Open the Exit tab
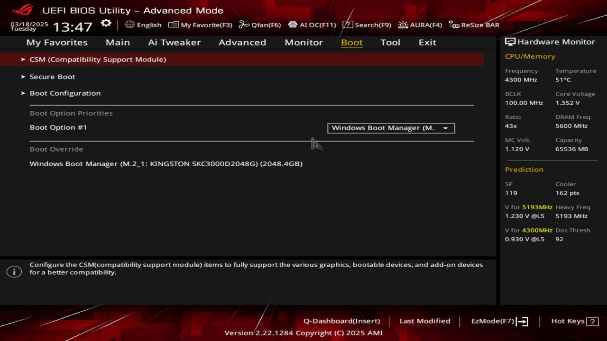The image size is (607, 341). pyautogui.click(x=427, y=42)
